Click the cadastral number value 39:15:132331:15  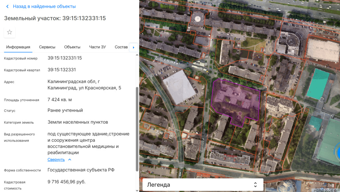pos(65,58)
